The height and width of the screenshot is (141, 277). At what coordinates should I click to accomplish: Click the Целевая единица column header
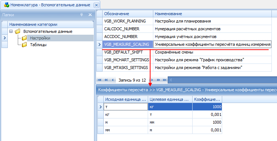pos(170,99)
